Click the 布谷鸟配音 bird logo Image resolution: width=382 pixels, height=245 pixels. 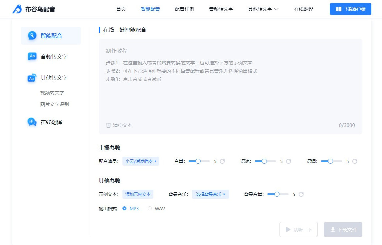tap(17, 9)
